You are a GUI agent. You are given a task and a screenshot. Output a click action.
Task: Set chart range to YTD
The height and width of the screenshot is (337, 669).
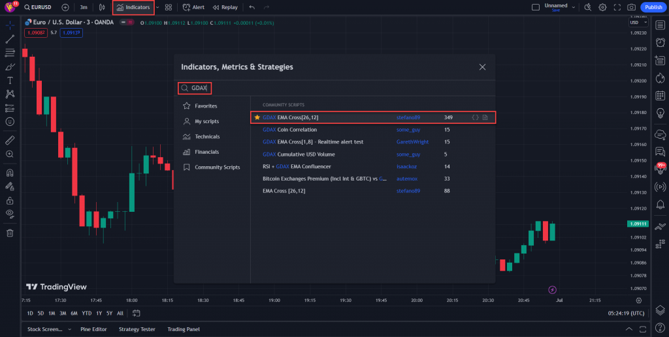click(87, 313)
